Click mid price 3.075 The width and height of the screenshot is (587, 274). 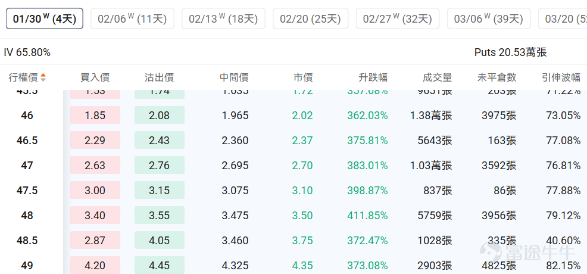(235, 191)
